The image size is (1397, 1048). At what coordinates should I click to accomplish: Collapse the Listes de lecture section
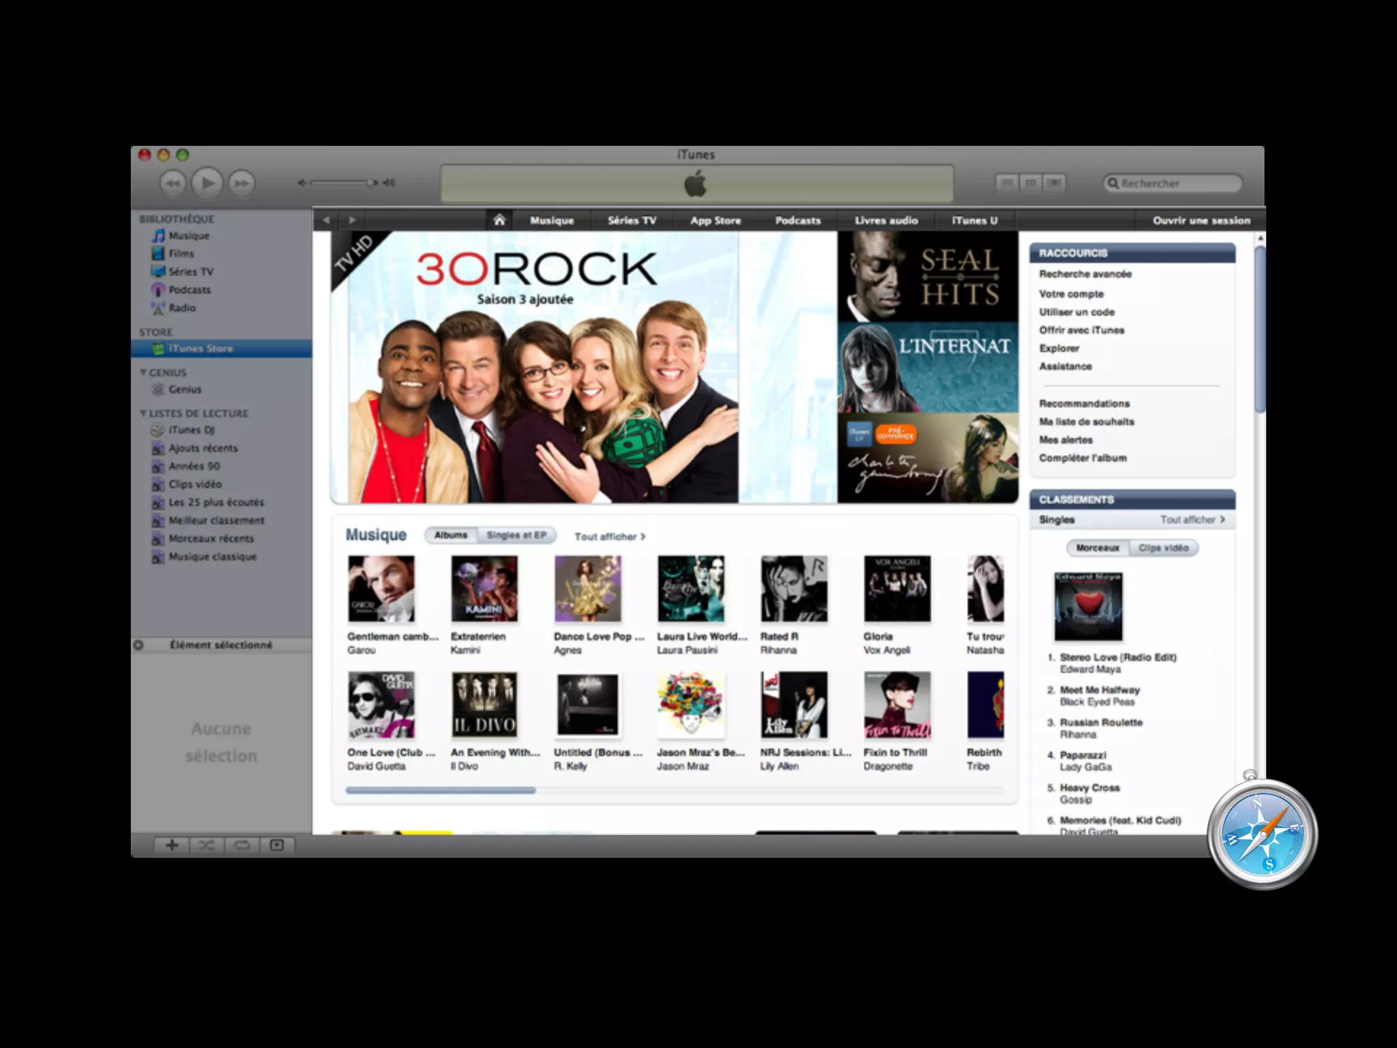click(x=143, y=413)
